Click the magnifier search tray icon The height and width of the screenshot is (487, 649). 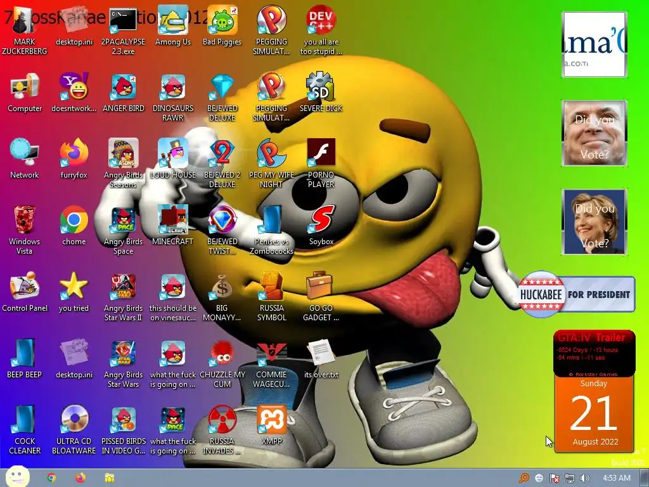(x=524, y=478)
